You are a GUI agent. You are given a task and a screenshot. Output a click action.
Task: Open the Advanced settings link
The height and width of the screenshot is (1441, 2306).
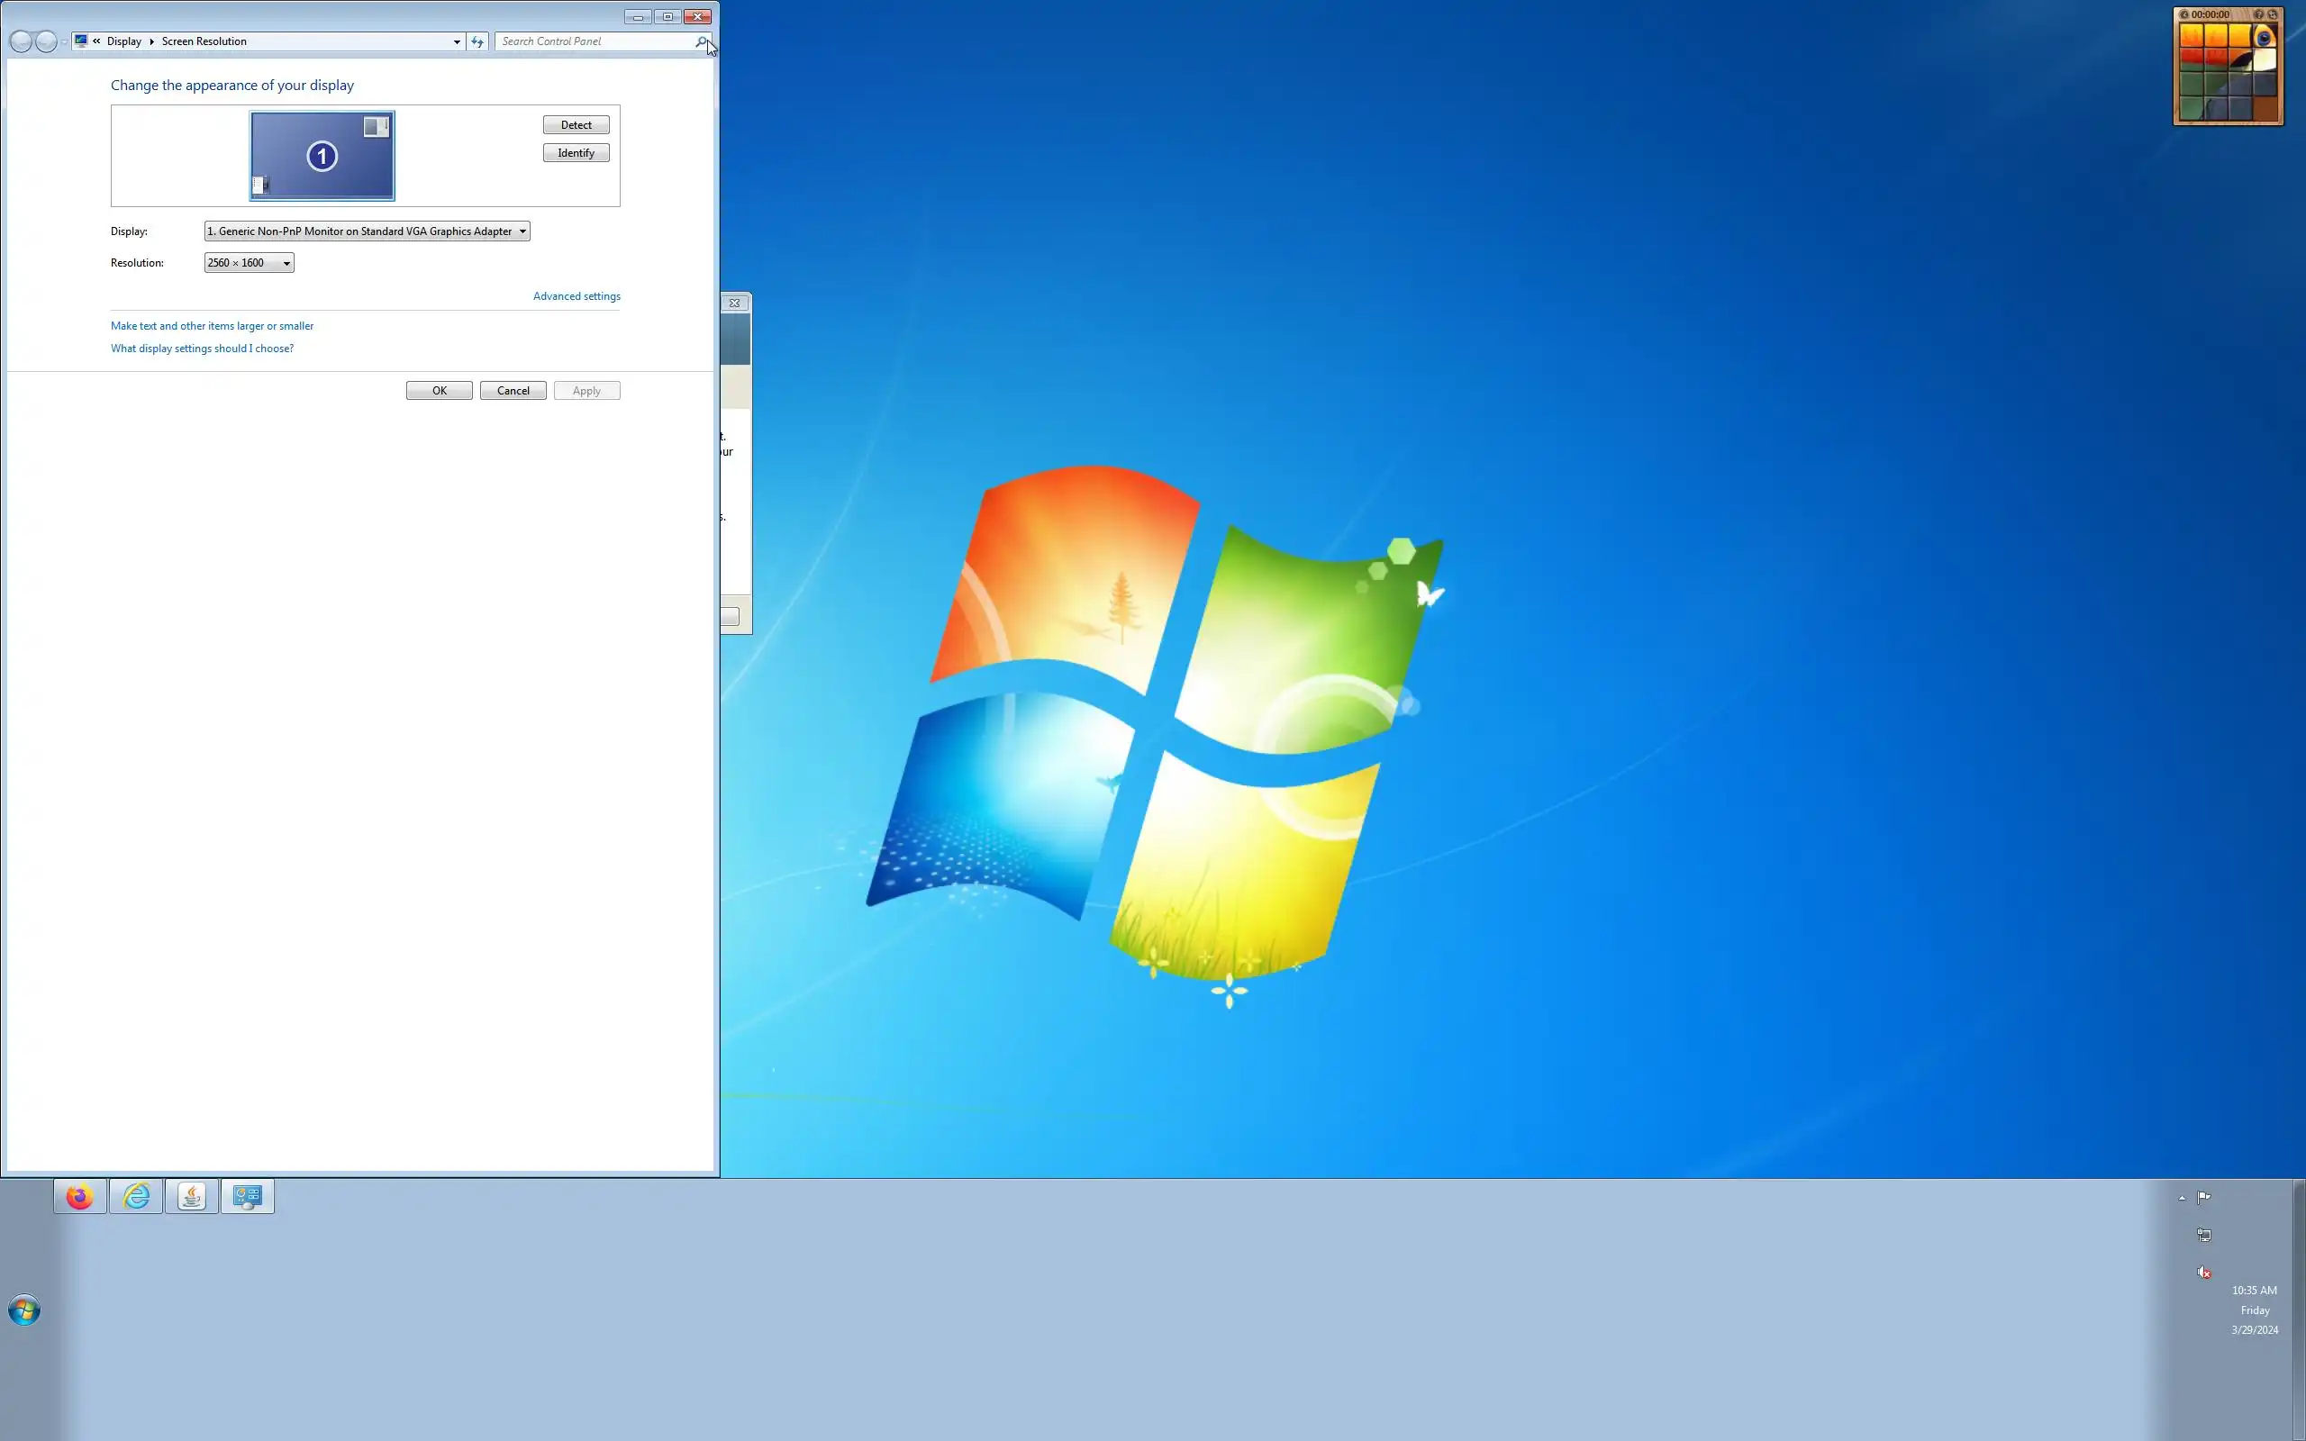pyautogui.click(x=576, y=296)
